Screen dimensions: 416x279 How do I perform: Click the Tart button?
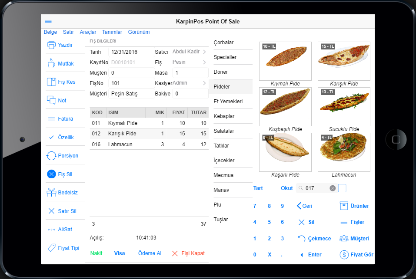(258, 188)
